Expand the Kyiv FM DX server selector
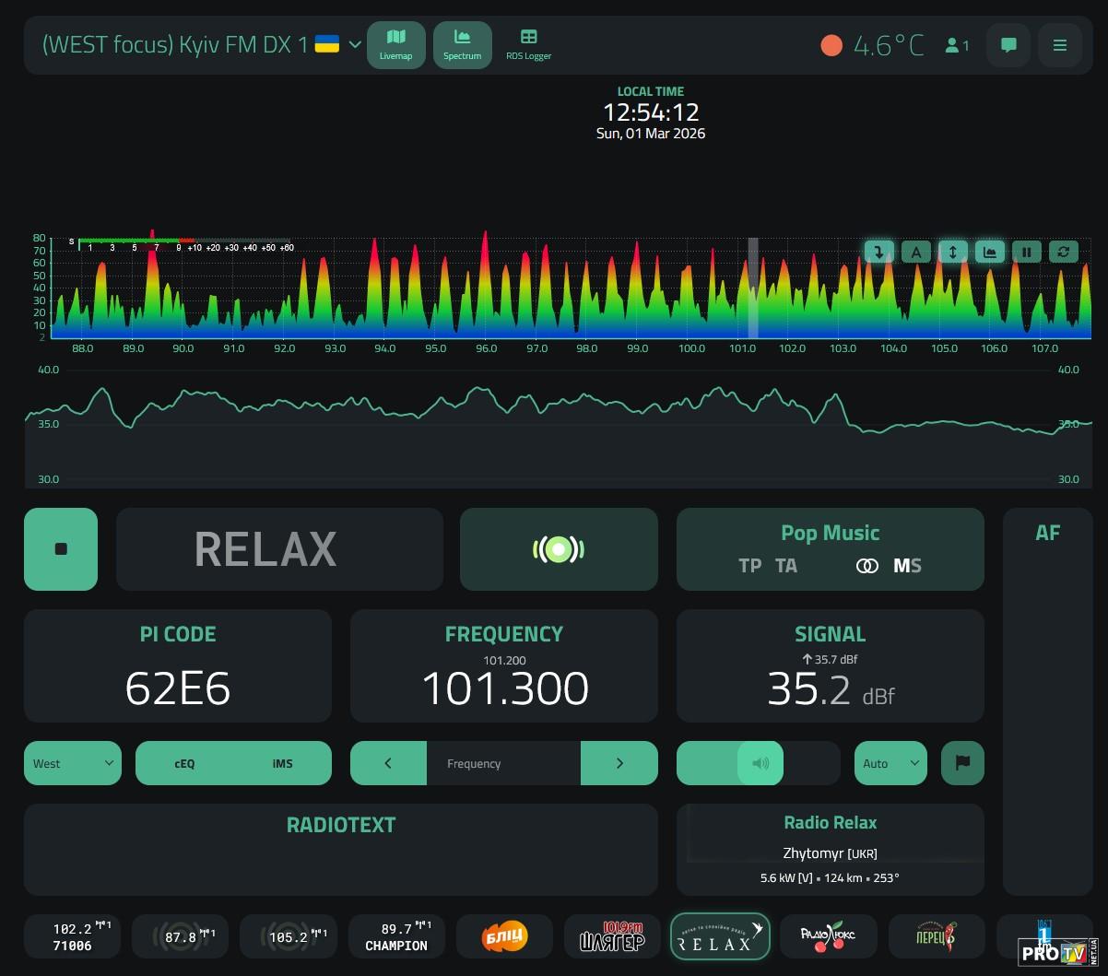This screenshot has height=976, width=1108. pyautogui.click(x=355, y=45)
